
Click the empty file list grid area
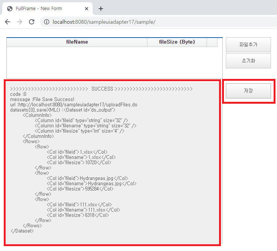[113, 62]
